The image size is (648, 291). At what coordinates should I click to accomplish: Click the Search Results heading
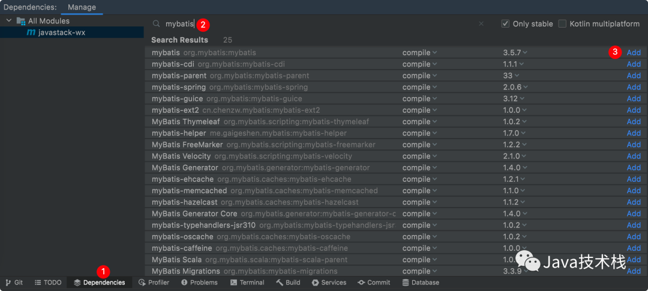(180, 40)
